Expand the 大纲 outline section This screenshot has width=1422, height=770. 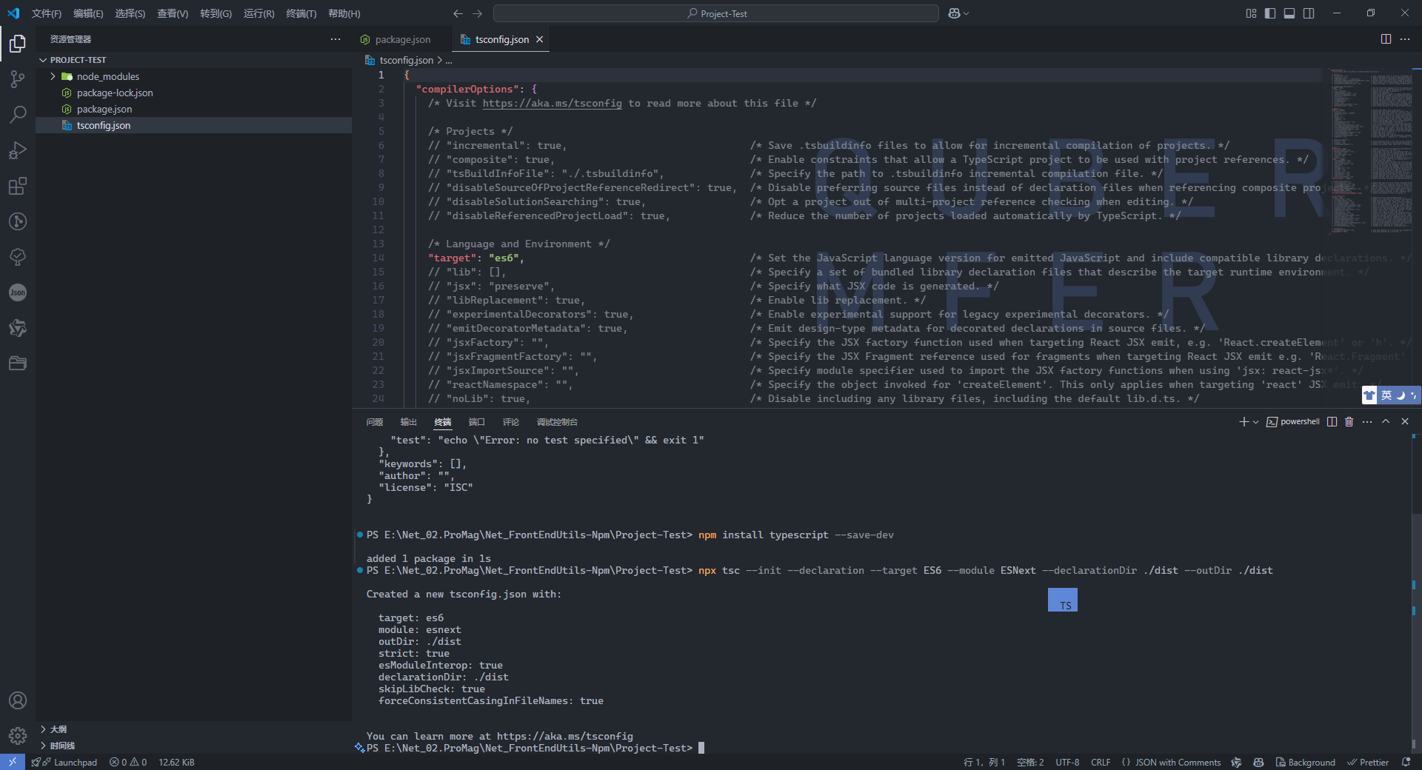coord(44,729)
